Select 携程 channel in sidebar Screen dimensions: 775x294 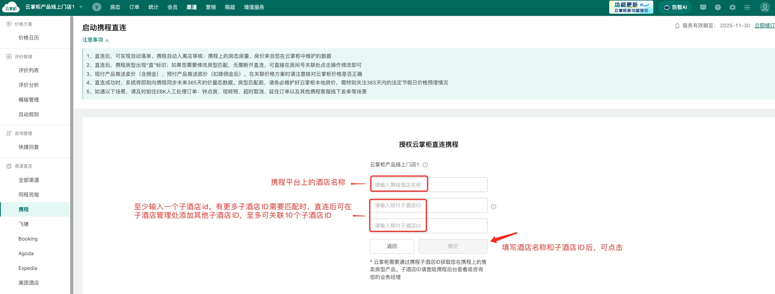35,209
